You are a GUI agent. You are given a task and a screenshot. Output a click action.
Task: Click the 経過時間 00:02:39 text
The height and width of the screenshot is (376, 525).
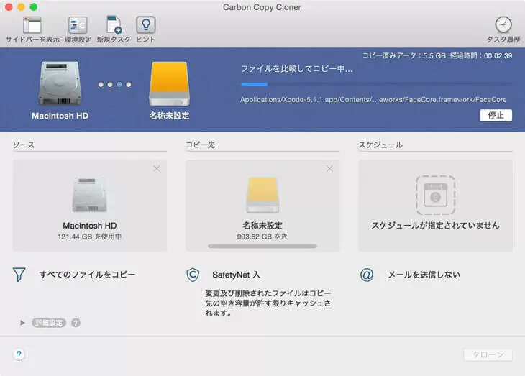481,55
